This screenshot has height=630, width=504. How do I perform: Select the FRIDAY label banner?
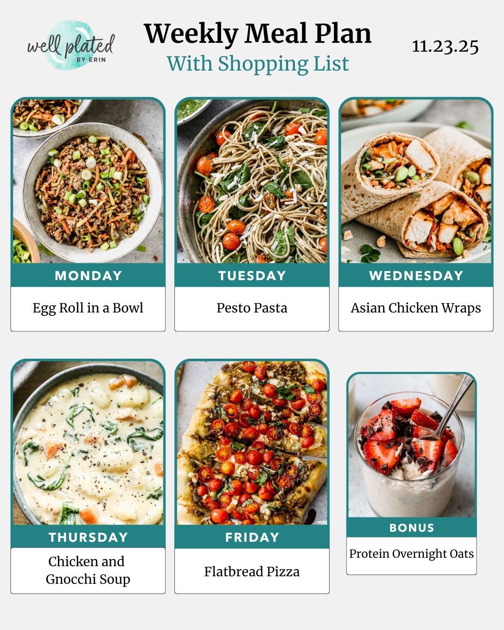pos(252,537)
